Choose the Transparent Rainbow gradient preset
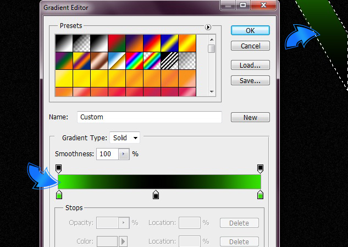348x247 pixels. (x=152, y=61)
